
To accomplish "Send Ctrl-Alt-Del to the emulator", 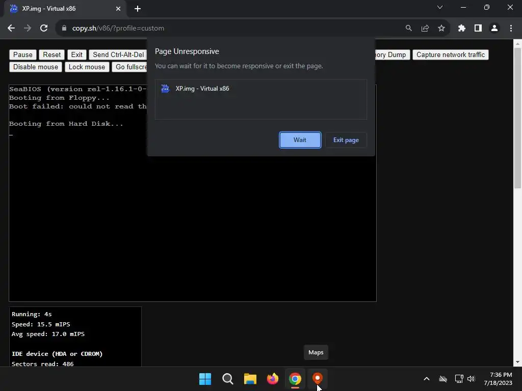I will [x=118, y=54].
